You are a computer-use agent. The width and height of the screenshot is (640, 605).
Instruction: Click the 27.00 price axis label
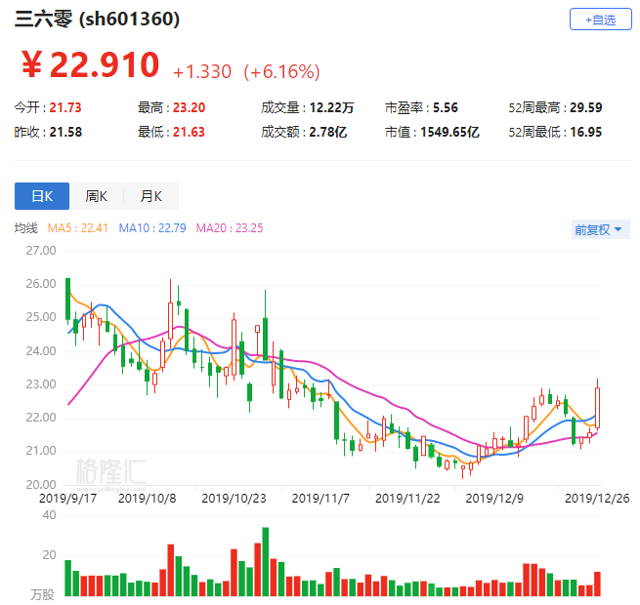point(41,251)
